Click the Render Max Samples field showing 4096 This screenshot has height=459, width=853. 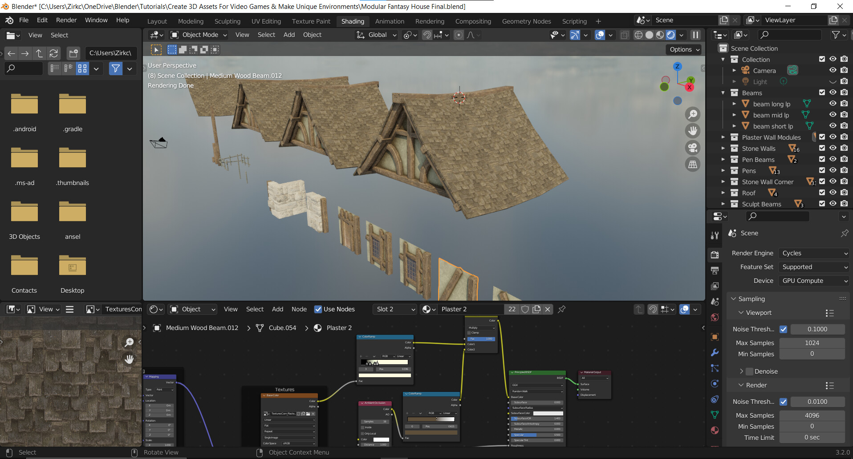coord(812,415)
